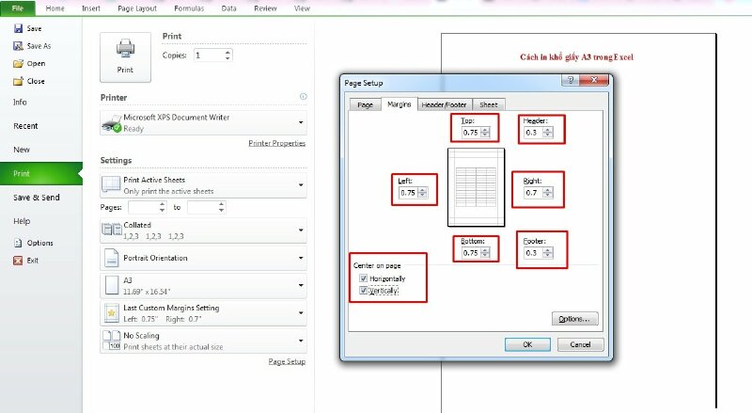The width and height of the screenshot is (752, 413).
Task: Expand the Last Custom Margins Setting dropdown
Action: pos(301,312)
